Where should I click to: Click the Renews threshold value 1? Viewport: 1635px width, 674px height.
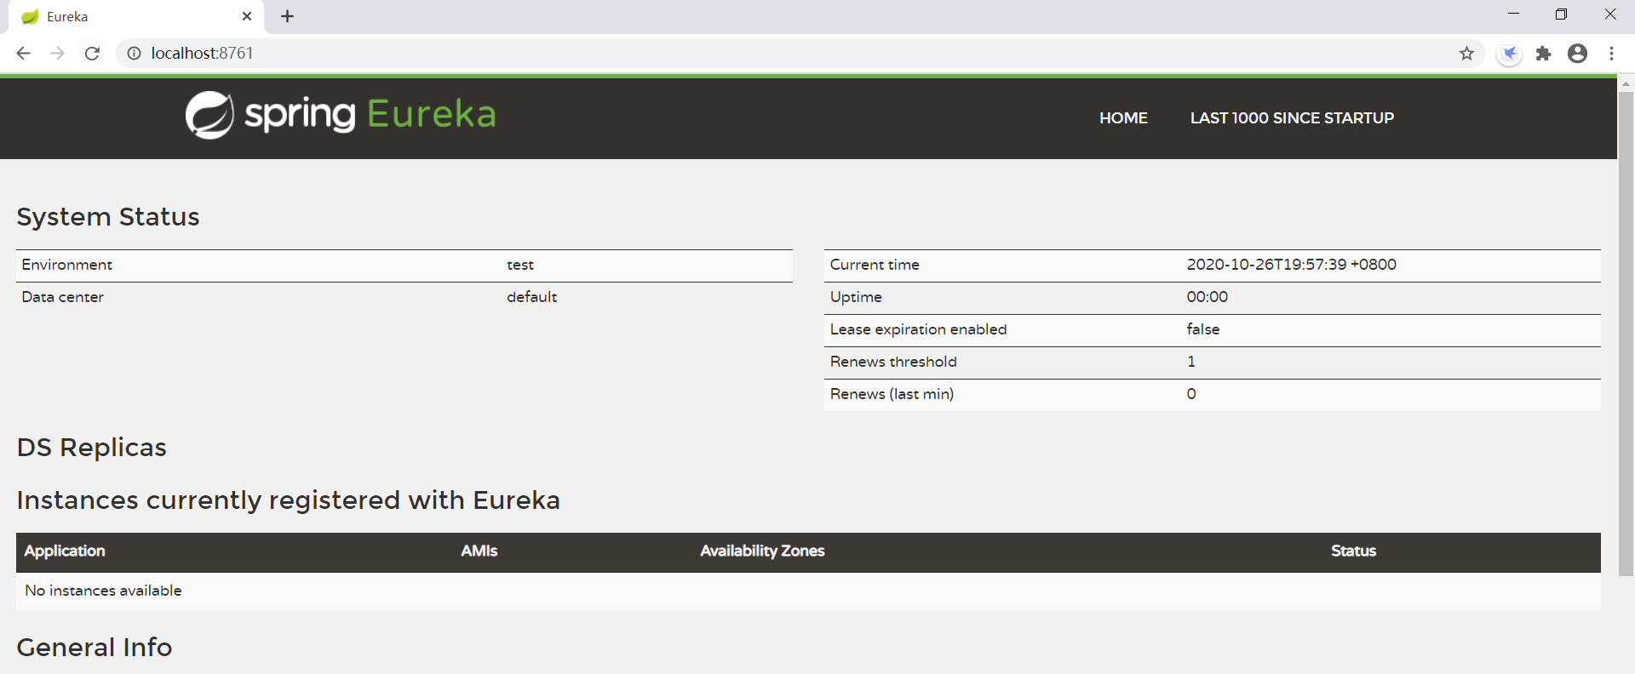(1191, 362)
